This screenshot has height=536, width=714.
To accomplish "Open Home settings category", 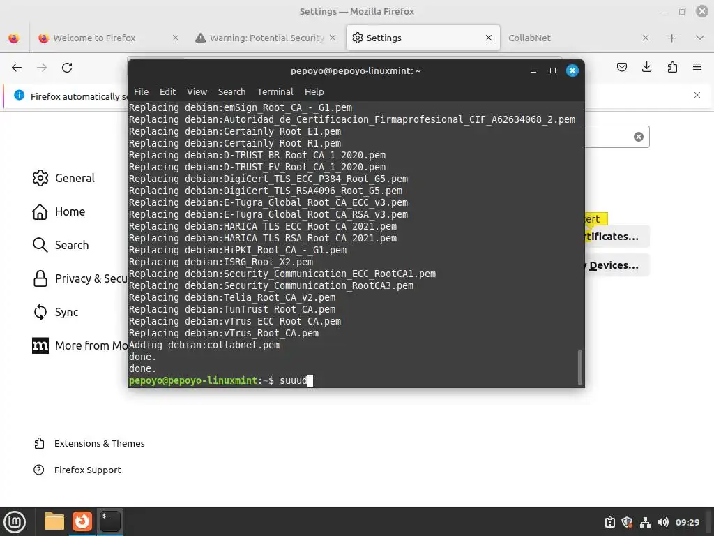I will 59,211.
